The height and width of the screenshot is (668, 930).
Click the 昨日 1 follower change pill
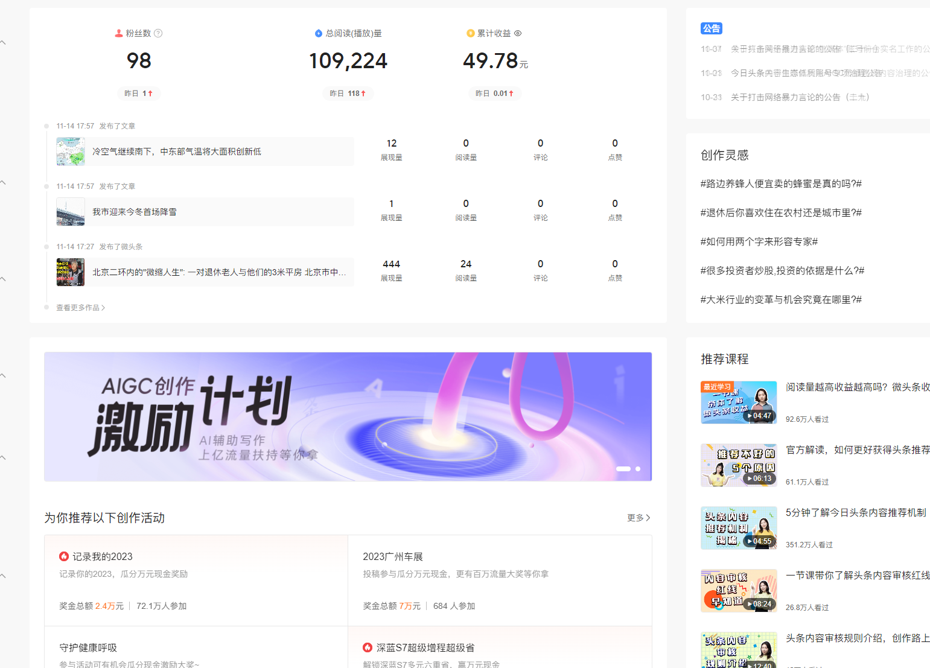(139, 94)
